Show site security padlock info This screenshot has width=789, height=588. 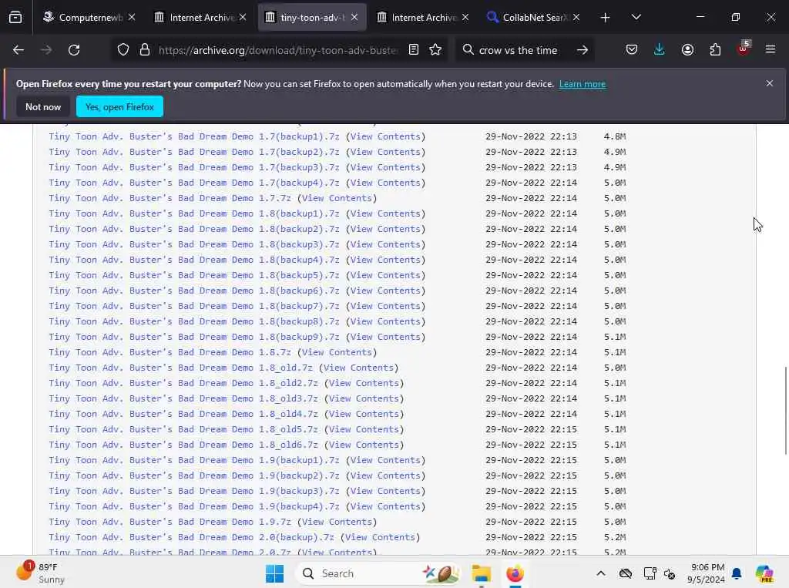coord(145,50)
